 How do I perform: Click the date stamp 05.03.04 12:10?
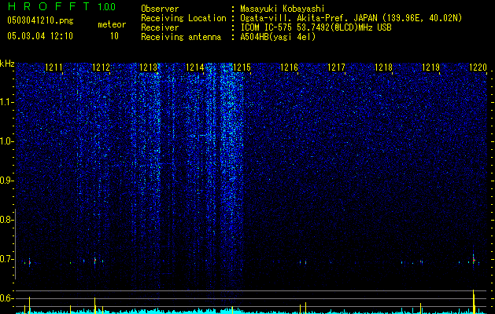click(40, 36)
